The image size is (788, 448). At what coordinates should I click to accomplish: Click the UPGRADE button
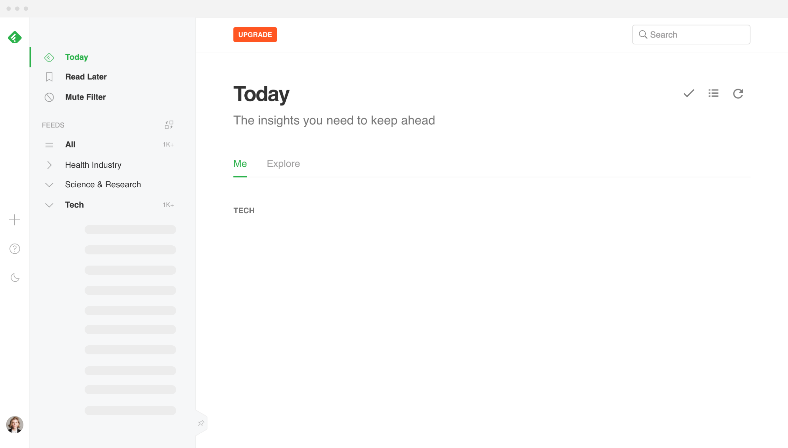point(255,34)
